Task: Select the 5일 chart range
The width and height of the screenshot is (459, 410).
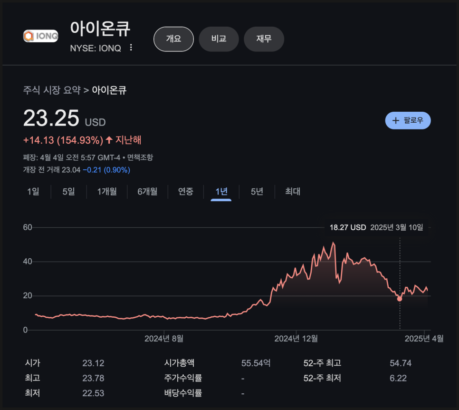Action: (x=68, y=192)
